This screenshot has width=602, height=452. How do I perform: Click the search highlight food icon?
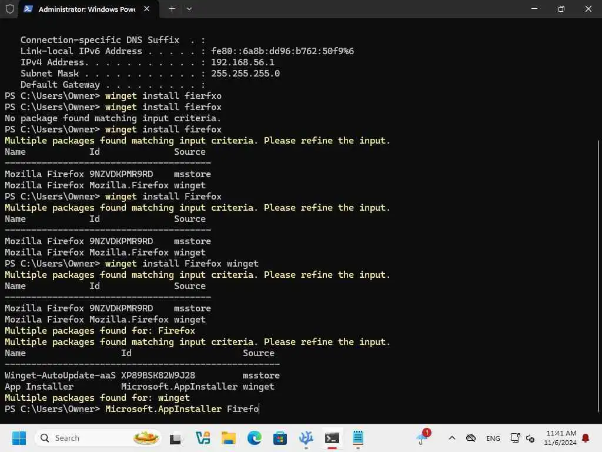[x=146, y=438]
